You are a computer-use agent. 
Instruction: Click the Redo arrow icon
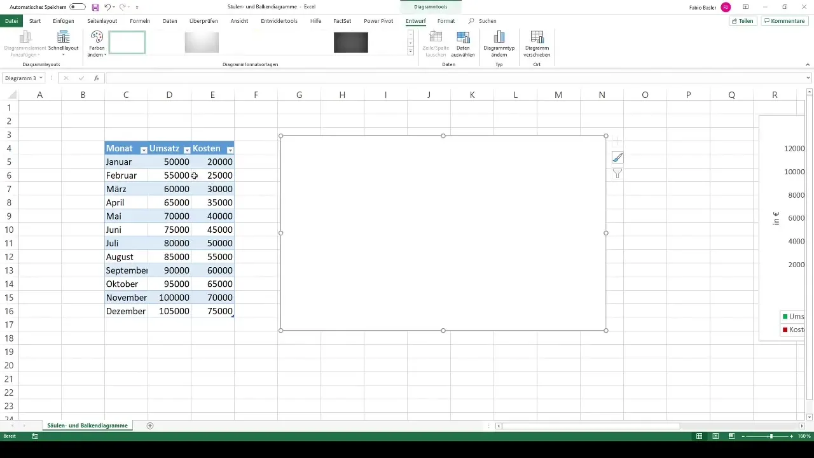point(123,6)
